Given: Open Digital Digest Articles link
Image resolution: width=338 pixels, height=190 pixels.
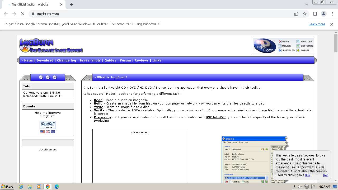Looking at the screenshot, I should [304, 41].
